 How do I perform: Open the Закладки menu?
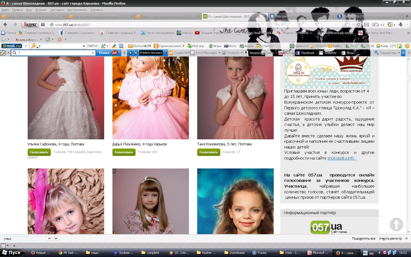pyautogui.click(x=57, y=10)
